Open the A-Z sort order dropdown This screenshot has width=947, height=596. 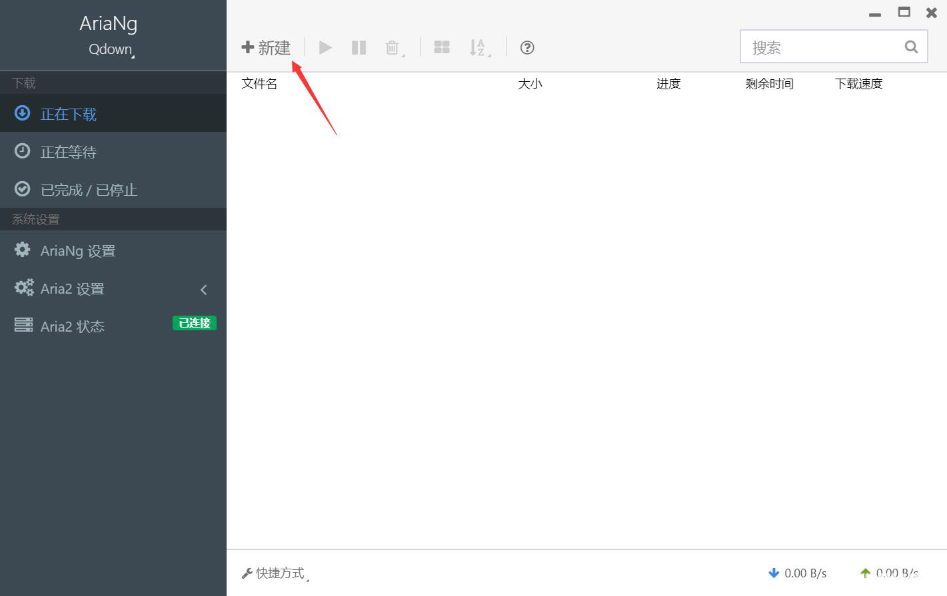tap(479, 48)
